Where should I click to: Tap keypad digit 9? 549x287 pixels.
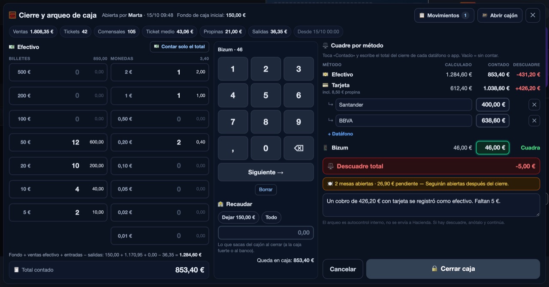coord(299,122)
